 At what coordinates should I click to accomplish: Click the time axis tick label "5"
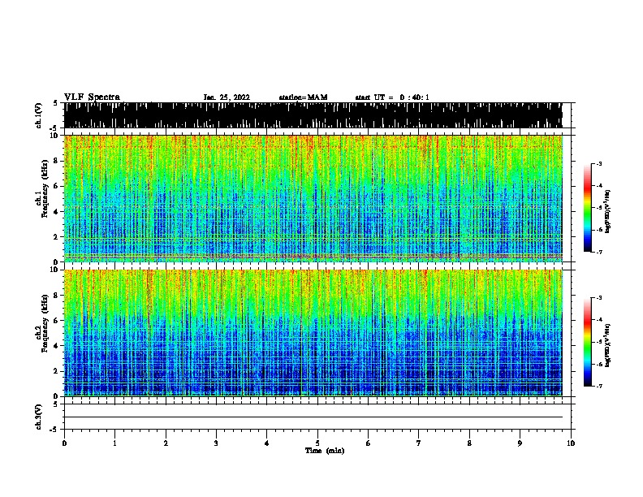(317, 443)
